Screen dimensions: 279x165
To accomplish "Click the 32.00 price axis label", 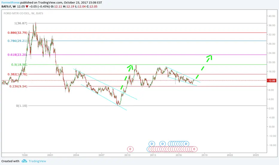I will click(272, 34).
